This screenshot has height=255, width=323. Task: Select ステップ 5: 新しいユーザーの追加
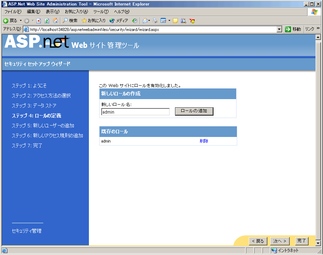[43, 126]
